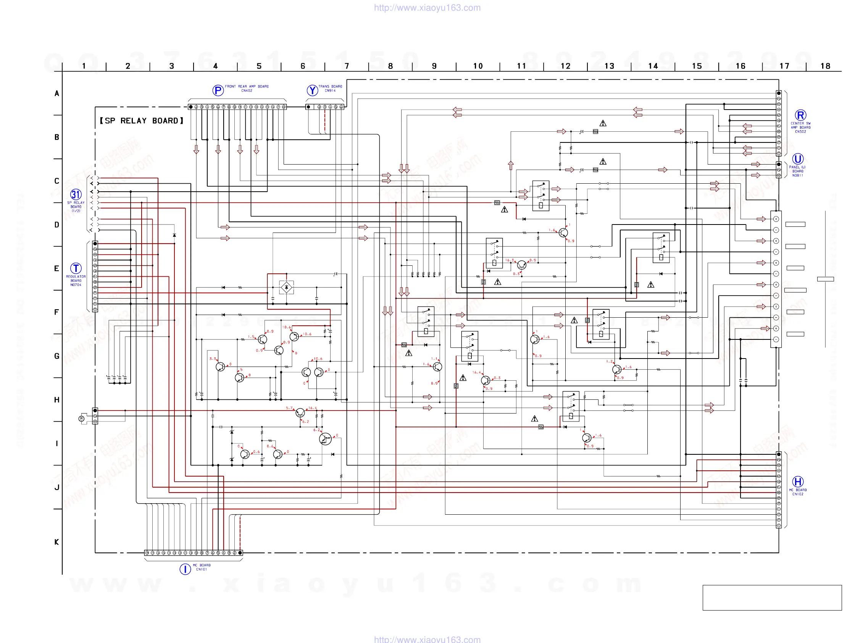
Task: Click the filled pin on CN101 bottom connector
Action: tap(240, 553)
